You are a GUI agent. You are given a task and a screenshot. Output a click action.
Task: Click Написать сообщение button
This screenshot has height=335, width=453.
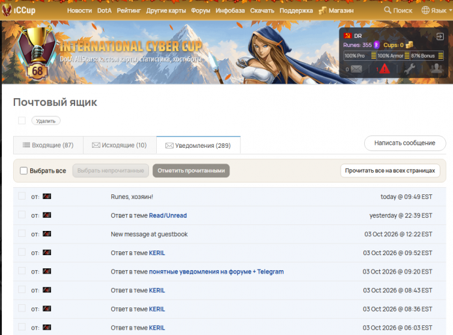pos(405,143)
